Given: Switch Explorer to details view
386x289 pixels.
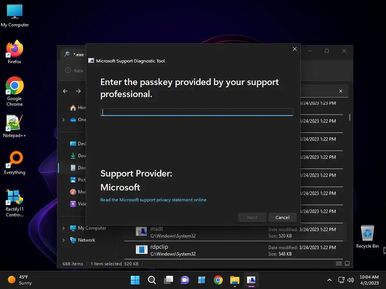Looking at the screenshot, I should pyautogui.click(x=339, y=263).
